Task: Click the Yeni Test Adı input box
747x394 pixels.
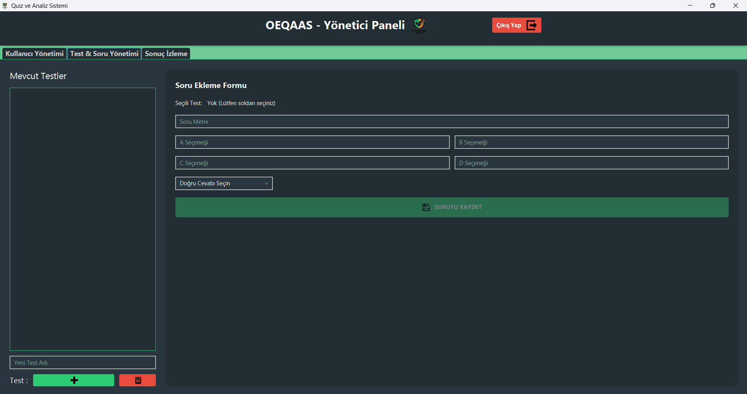Action: (83, 362)
